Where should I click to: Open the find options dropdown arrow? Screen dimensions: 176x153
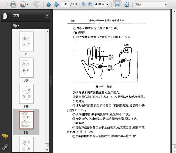point(166,4)
